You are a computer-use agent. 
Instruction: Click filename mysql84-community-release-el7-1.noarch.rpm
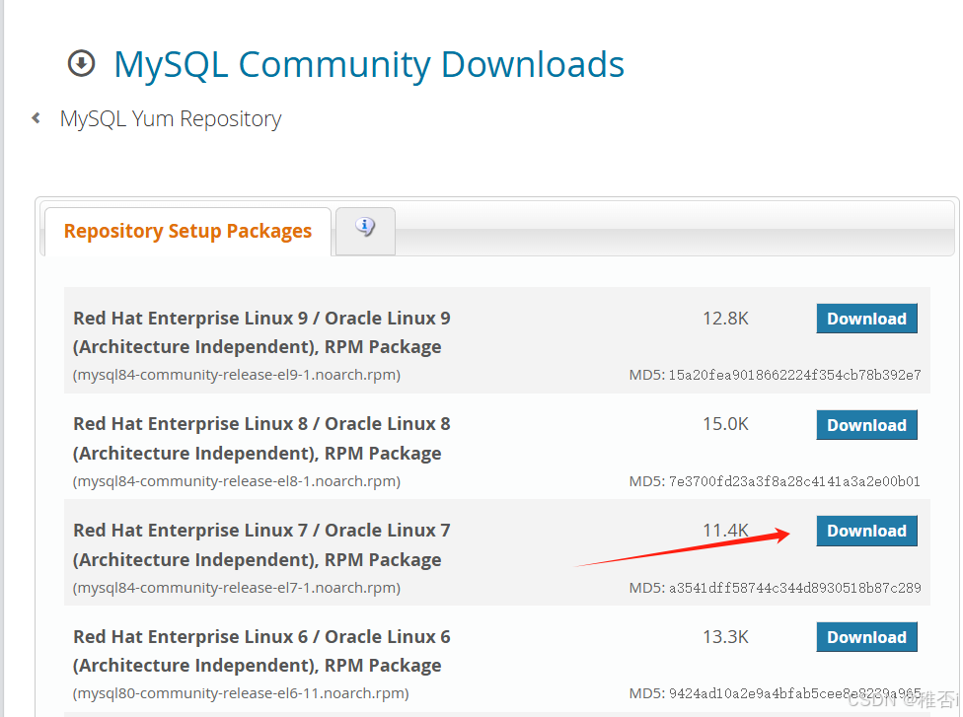tap(237, 588)
